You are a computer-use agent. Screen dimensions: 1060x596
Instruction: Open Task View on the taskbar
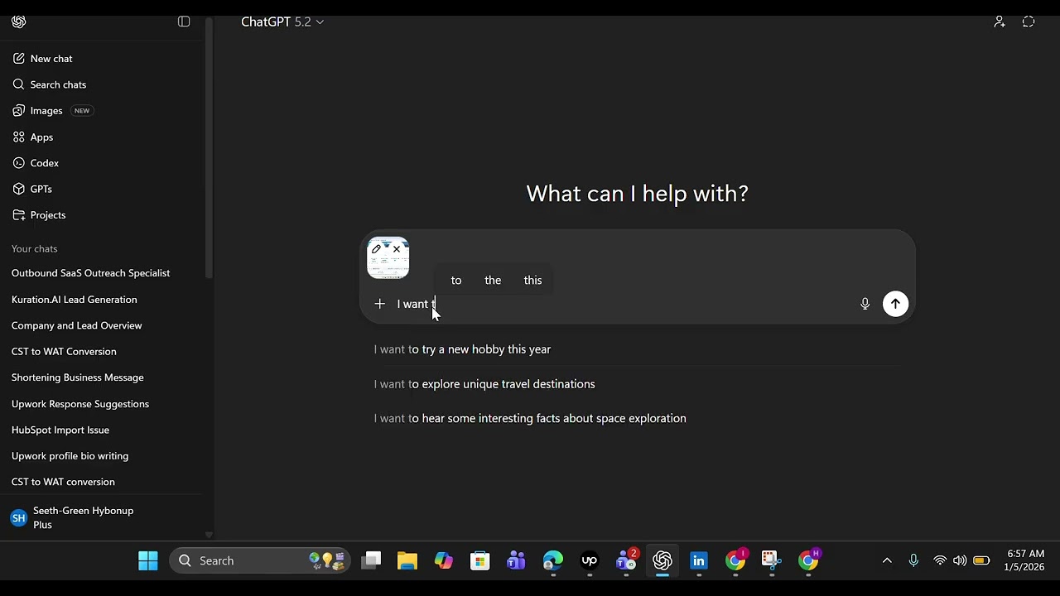[371, 561]
